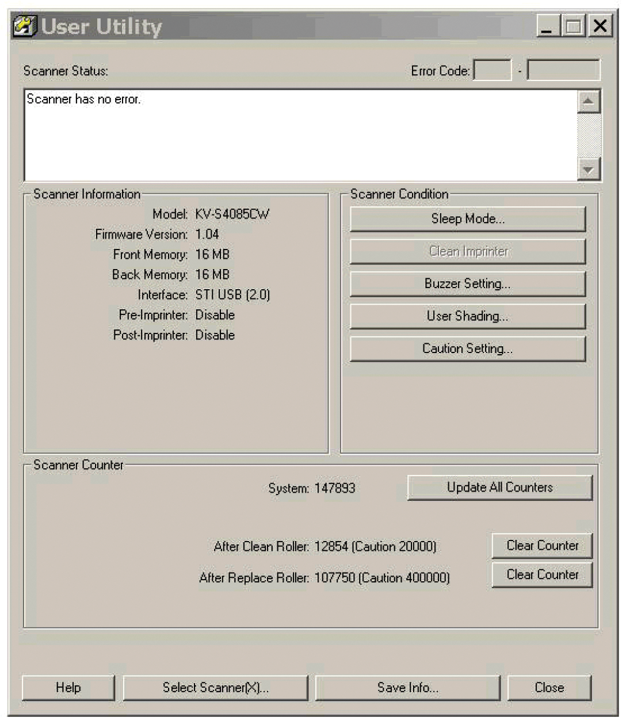Click inside the Scanner Status text box
The image size is (626, 725).
click(299, 135)
